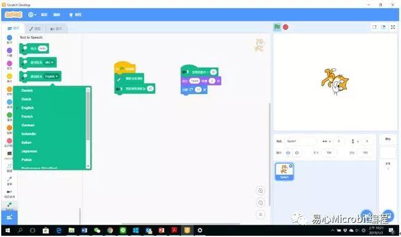
Task: Switch to the Sounds tab
Action: tap(56, 29)
